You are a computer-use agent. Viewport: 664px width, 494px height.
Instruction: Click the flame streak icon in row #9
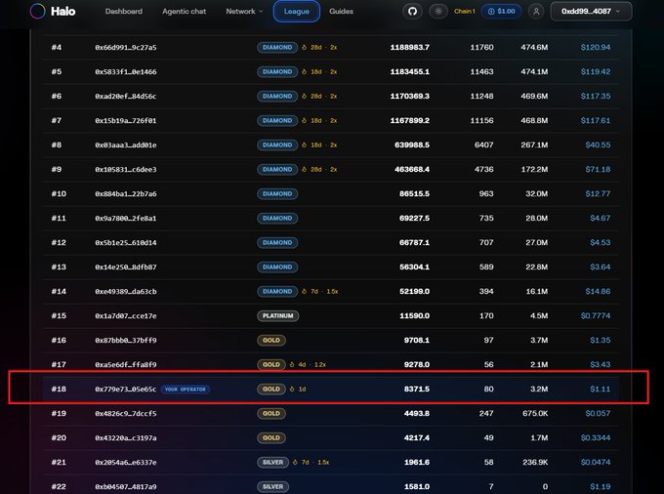point(304,169)
